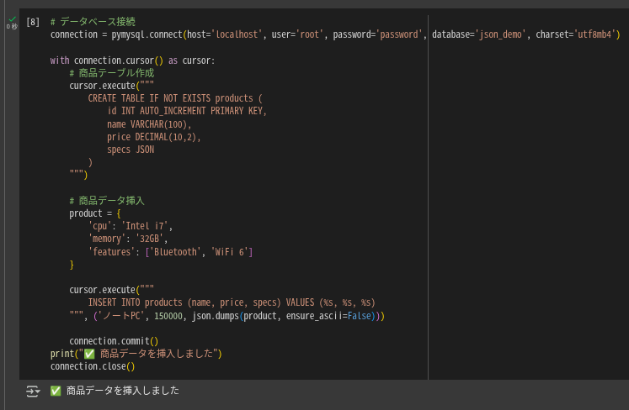The height and width of the screenshot is (410, 629).
Task: Click the 'json_demo' database string
Action: 500,34
